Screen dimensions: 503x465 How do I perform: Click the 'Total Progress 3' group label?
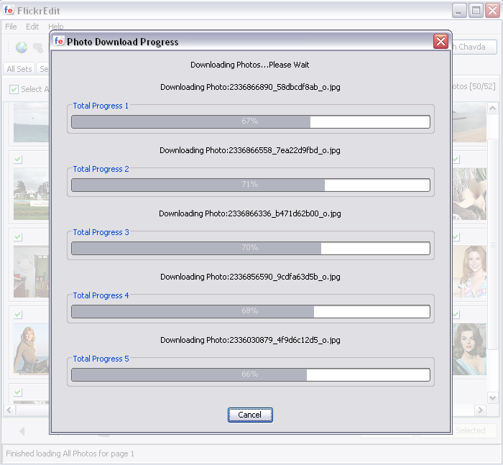(x=101, y=232)
